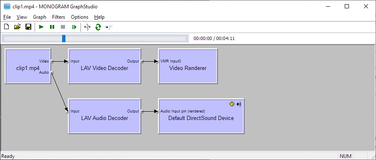The image size is (376, 160).
Task: Open the Graph menu
Action: coord(40,17)
